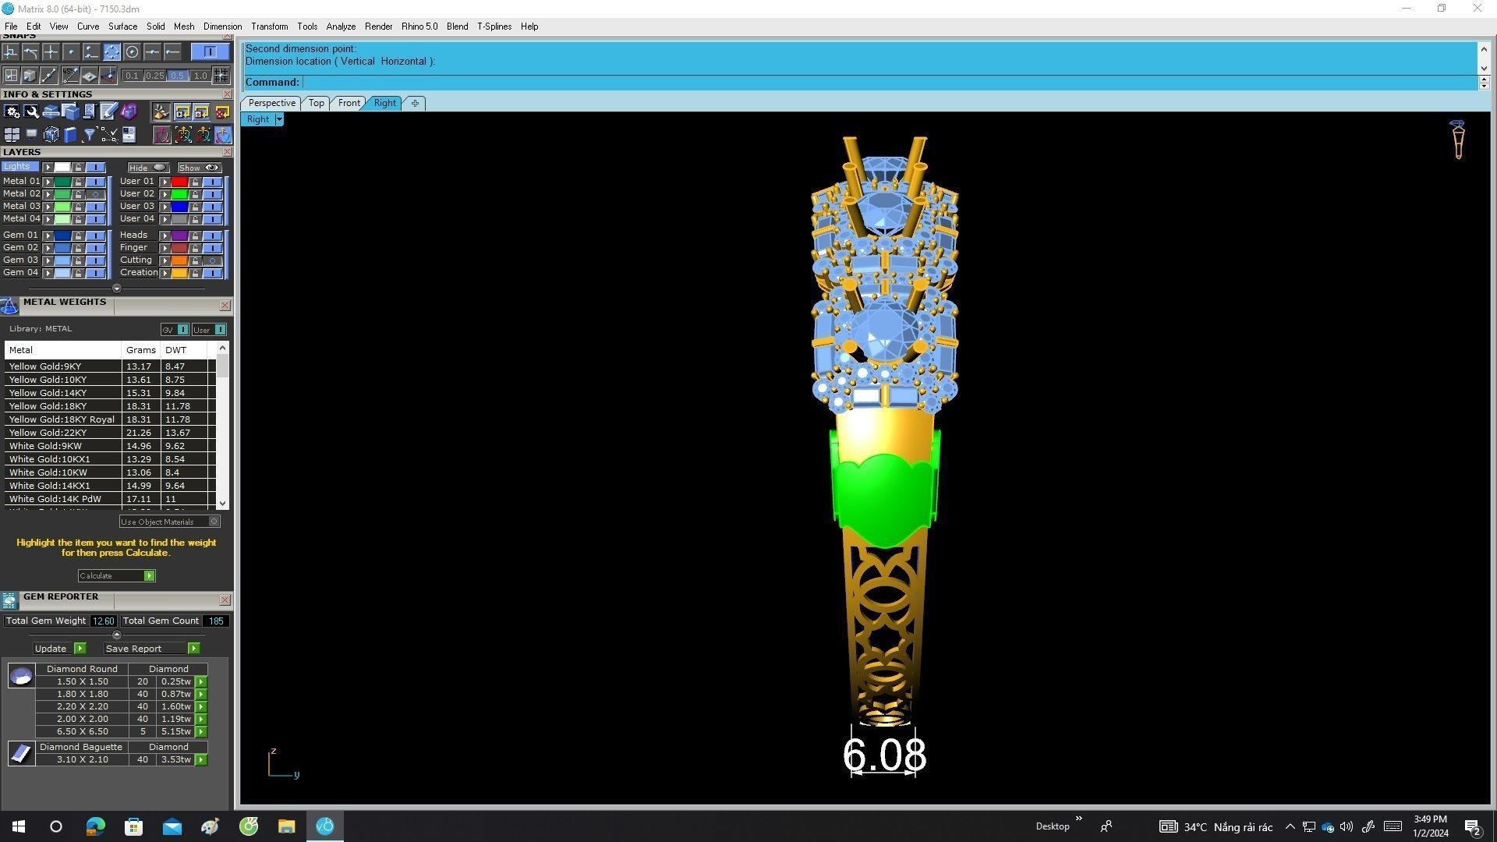1497x842 pixels.
Task: Open the Right viewport dropdown arrow
Action: click(x=279, y=119)
